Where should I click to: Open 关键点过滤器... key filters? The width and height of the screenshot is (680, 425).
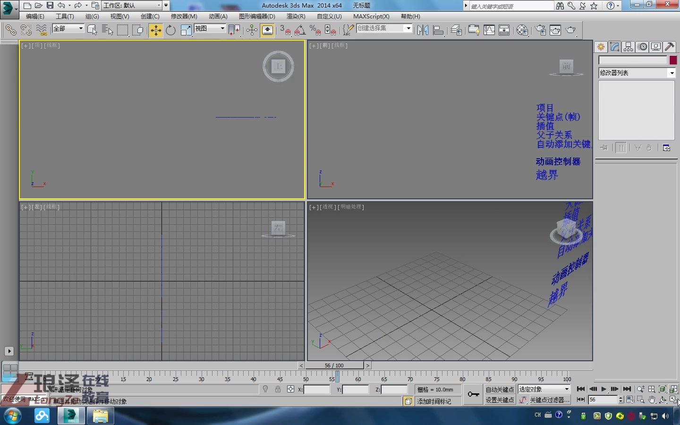549,400
